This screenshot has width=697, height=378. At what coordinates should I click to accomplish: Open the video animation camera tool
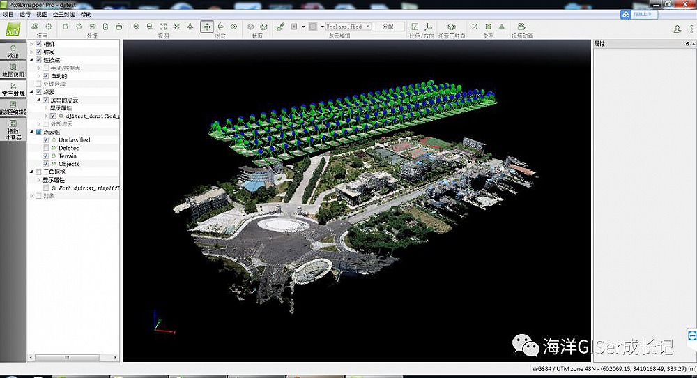[x=522, y=27]
